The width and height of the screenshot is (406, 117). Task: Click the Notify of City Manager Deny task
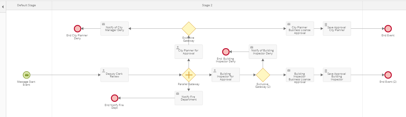[114, 29]
